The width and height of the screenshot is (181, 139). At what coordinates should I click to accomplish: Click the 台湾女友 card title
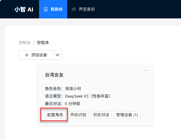pyautogui.click(x=54, y=75)
